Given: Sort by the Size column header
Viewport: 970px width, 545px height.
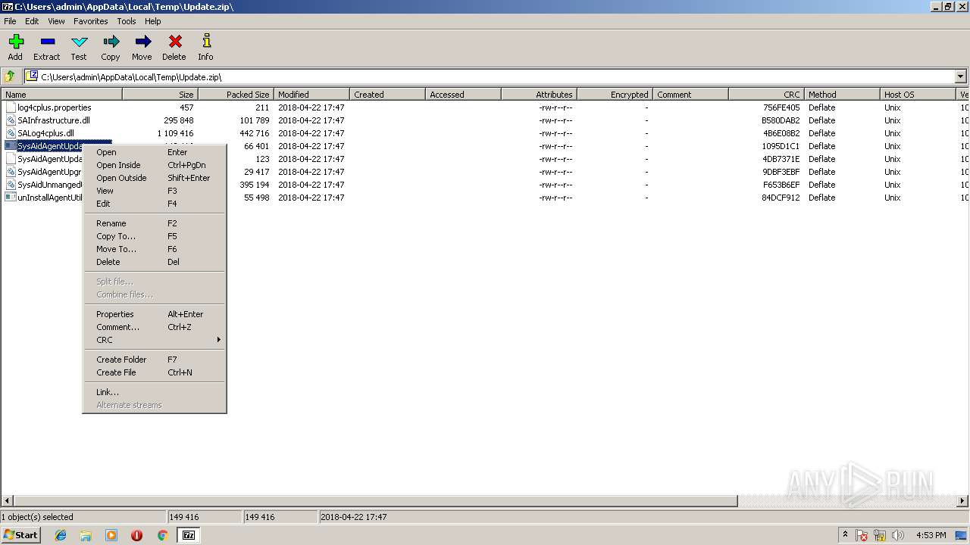Looking at the screenshot, I should tap(160, 95).
